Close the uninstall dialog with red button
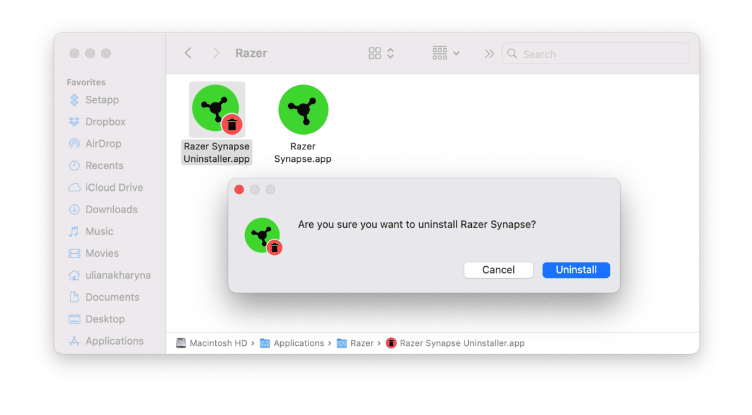 pos(239,190)
